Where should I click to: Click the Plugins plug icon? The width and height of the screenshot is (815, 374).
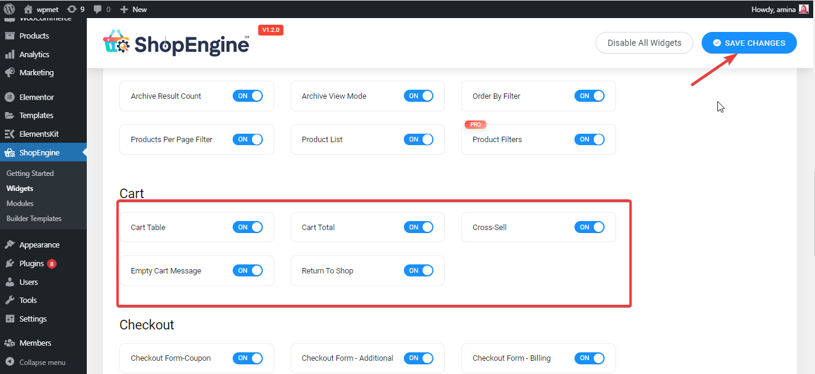[x=10, y=263]
